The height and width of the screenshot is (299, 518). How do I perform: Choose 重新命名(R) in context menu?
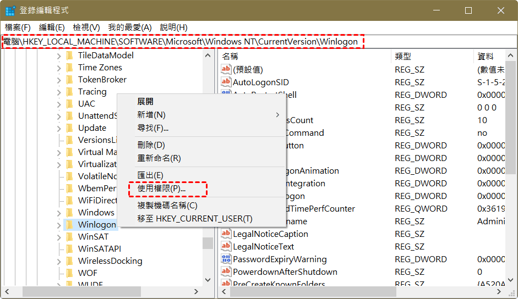coord(201,158)
